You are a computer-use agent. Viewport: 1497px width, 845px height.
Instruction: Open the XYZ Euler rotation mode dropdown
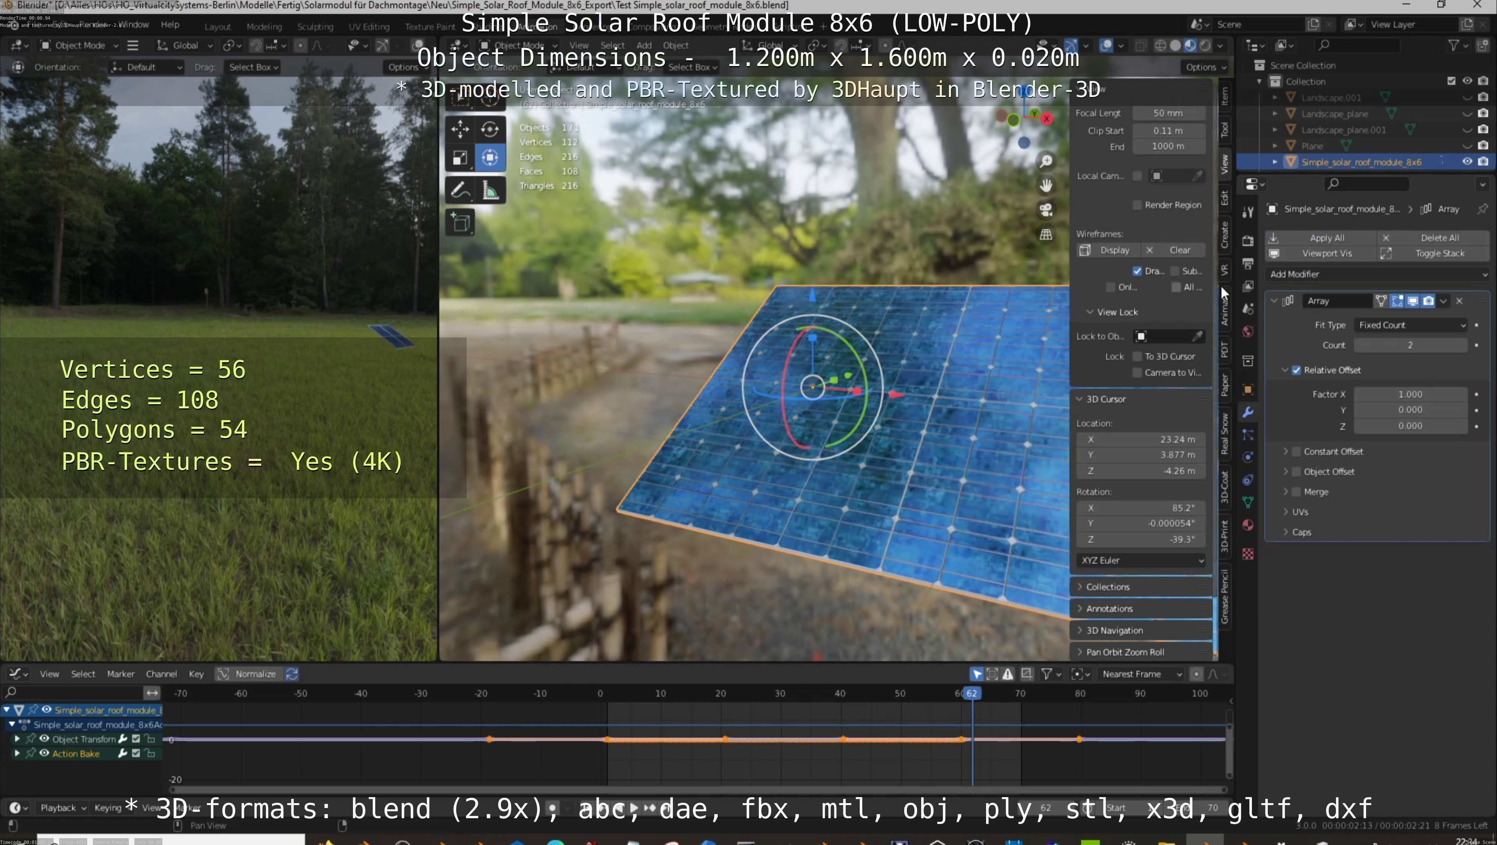1141,560
